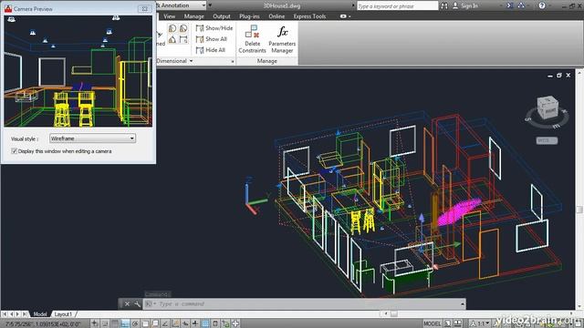584x328 pixels.
Task: Open Quick Access Toolbar customize arrow
Action: pos(210,5)
